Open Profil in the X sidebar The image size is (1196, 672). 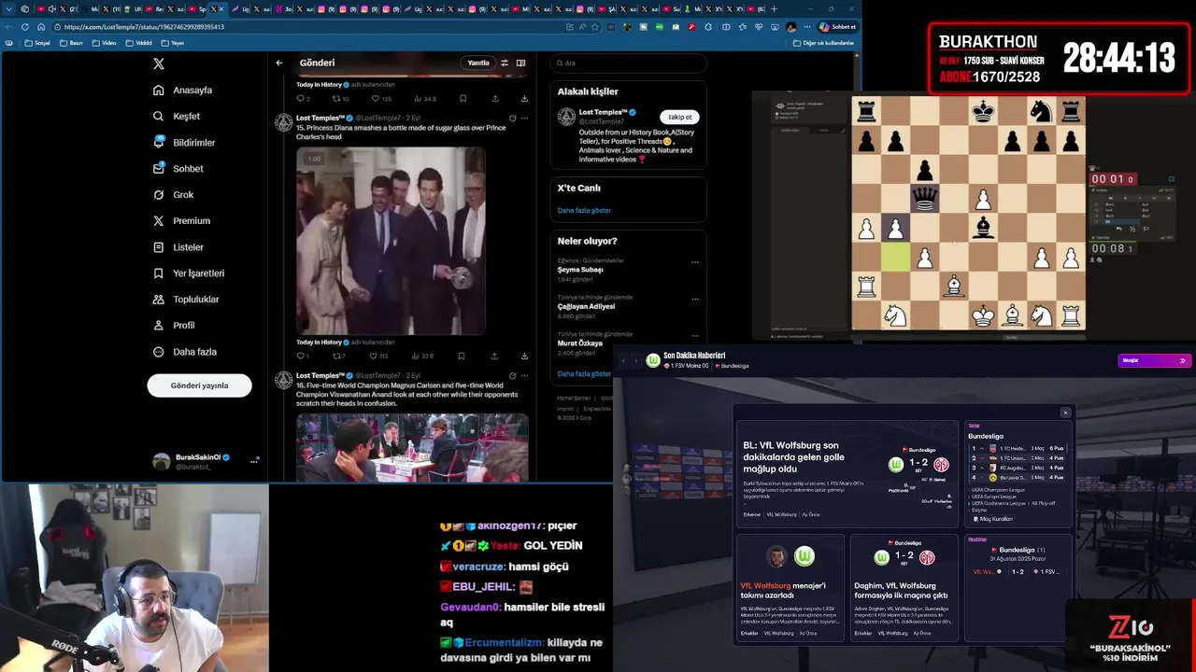174,326
